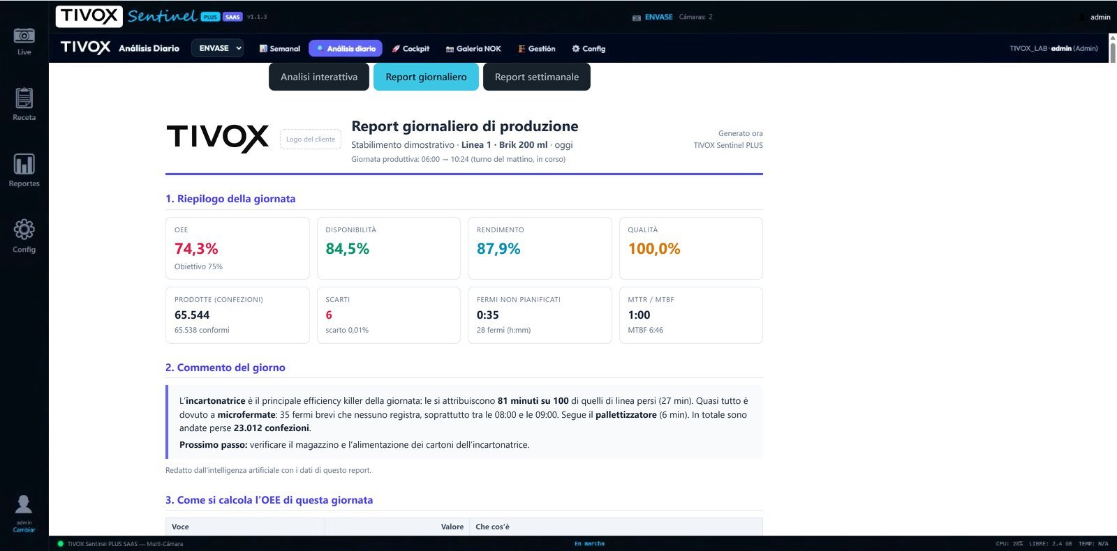Click the TEMP: N/A status entry
The height and width of the screenshot is (551, 1117).
[x=1093, y=544]
